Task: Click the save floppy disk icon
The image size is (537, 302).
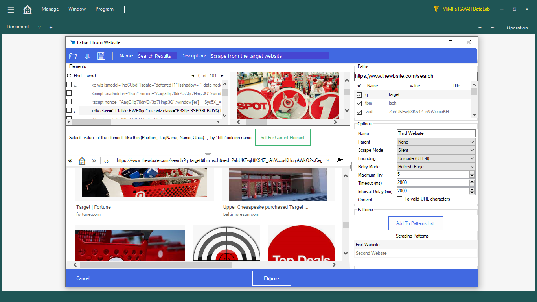Action: point(101,56)
